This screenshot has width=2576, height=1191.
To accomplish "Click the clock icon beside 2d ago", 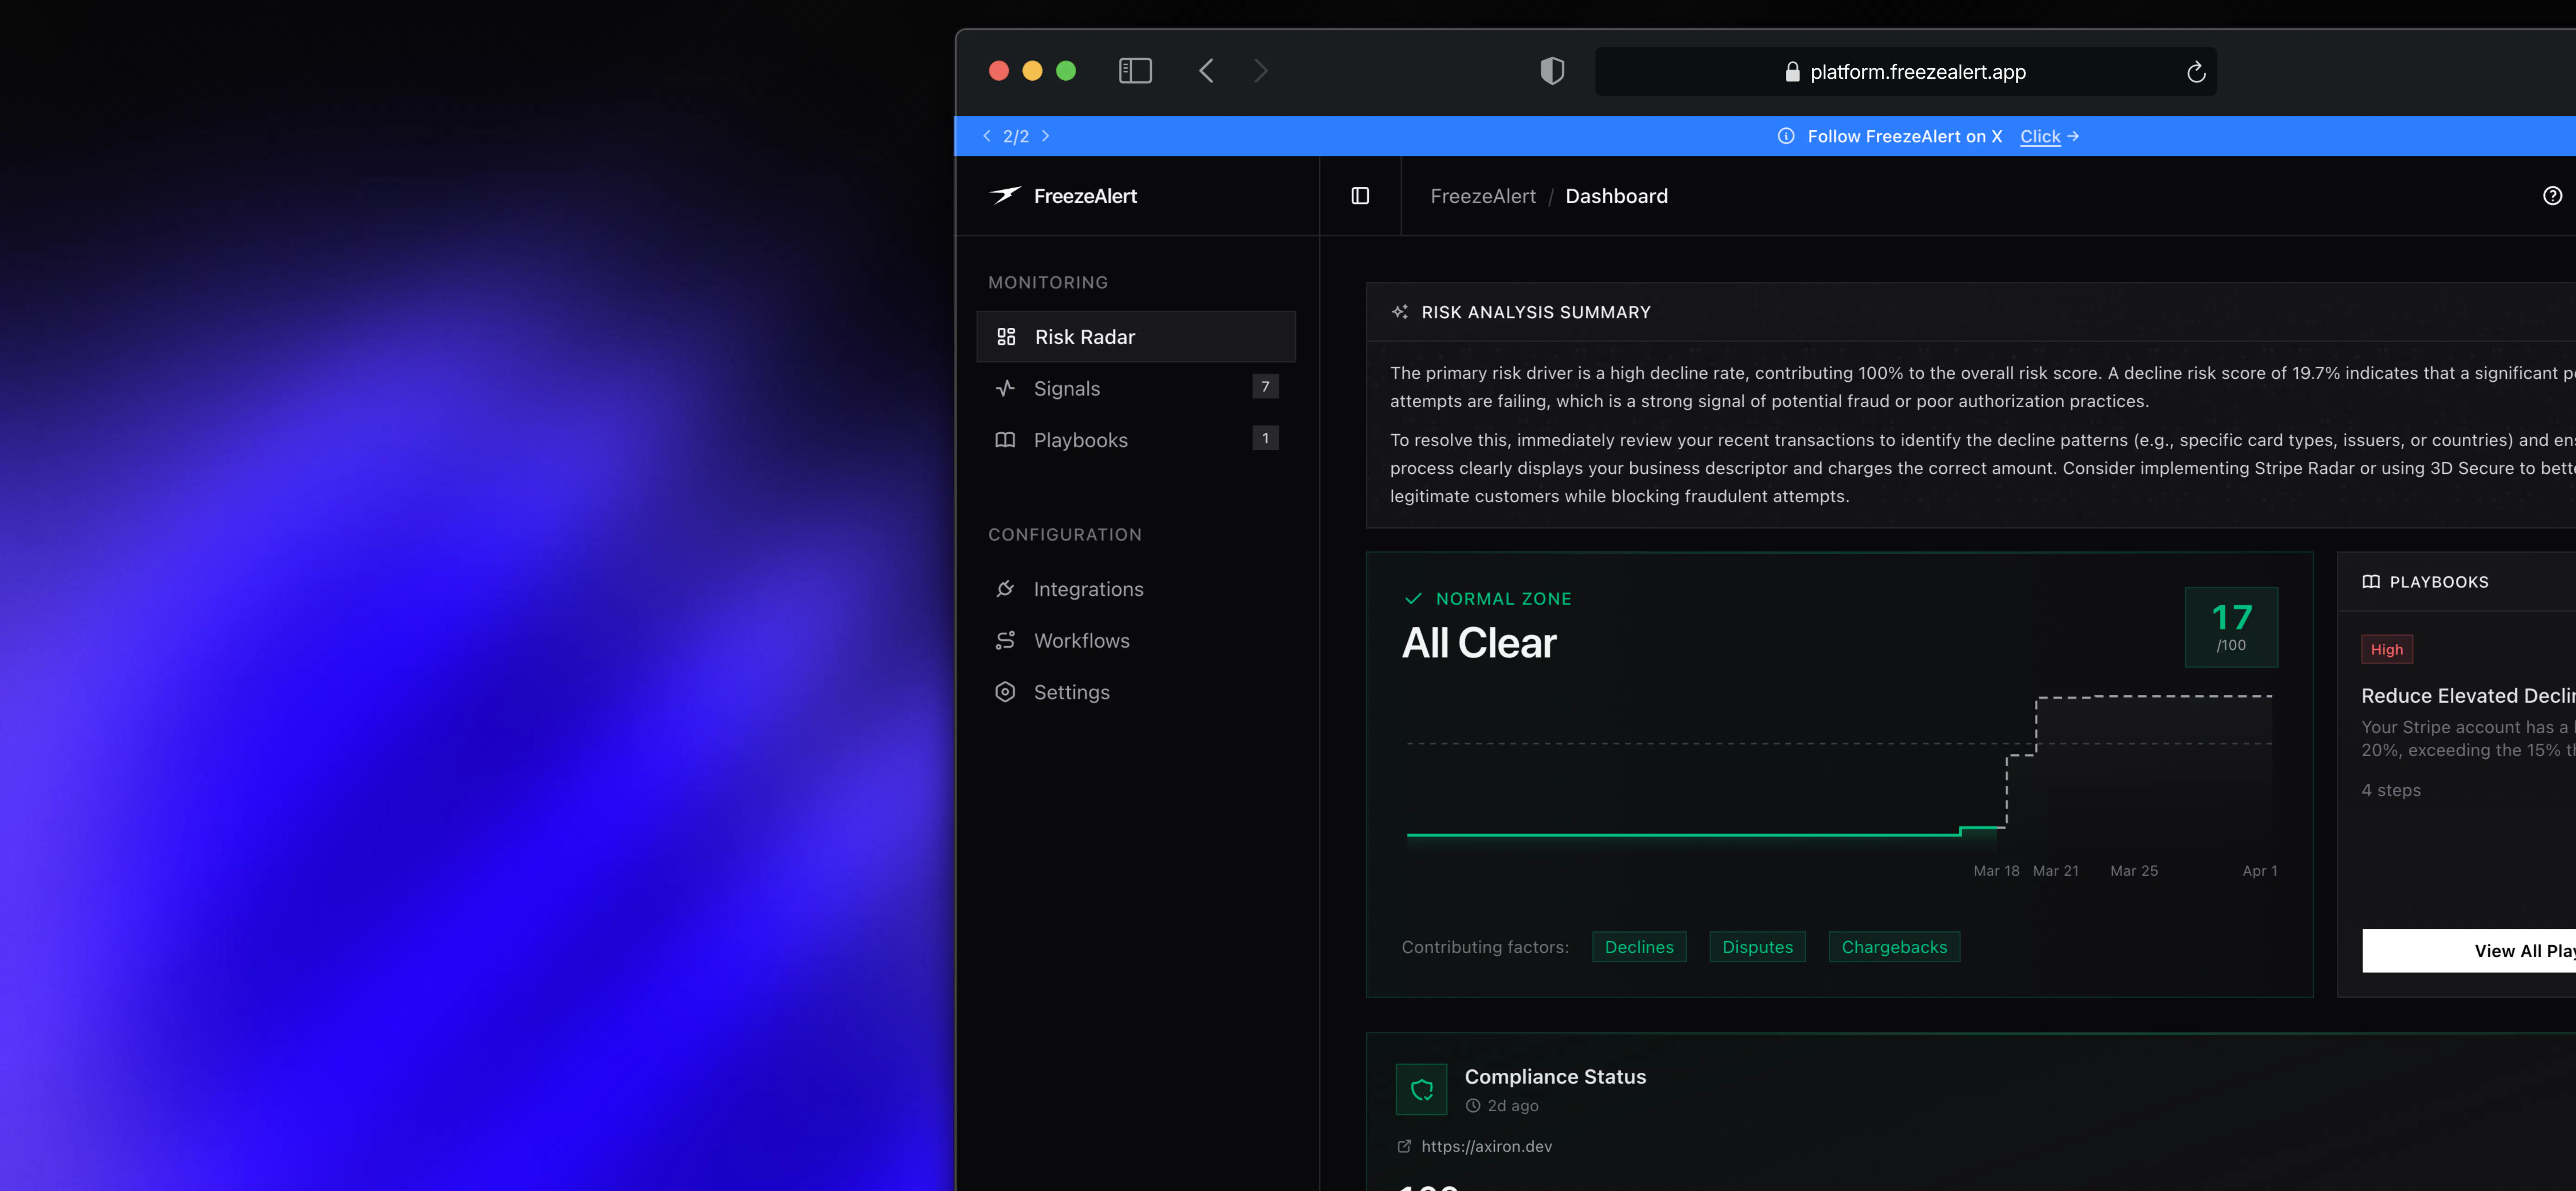I will coord(1473,1106).
